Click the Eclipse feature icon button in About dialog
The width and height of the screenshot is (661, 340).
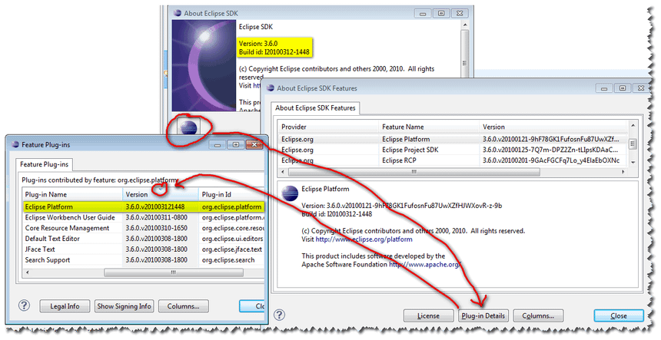[187, 127]
